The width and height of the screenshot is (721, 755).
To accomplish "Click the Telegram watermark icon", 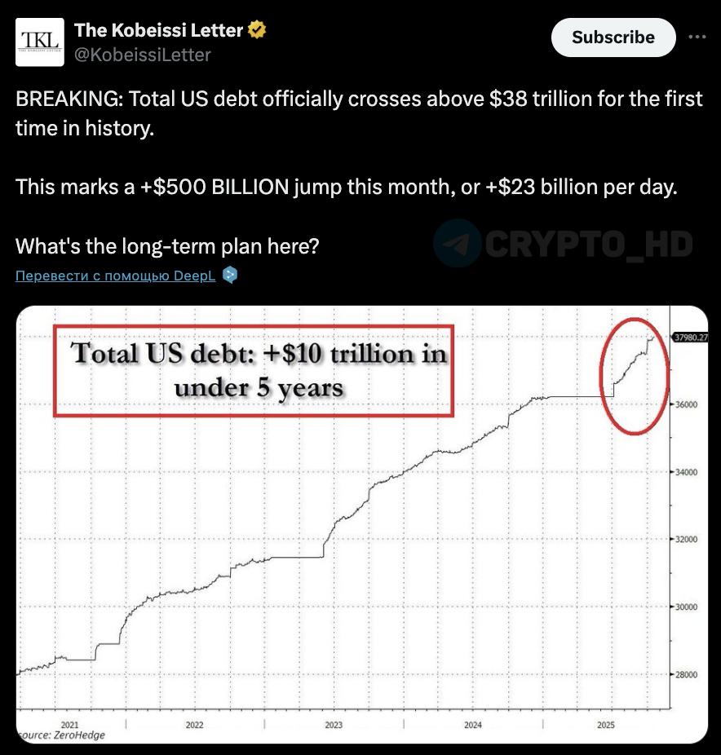I will 456,243.
